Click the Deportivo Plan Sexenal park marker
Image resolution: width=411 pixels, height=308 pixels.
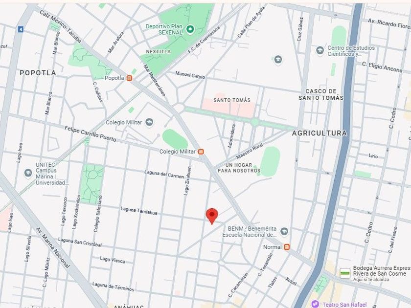(x=190, y=29)
